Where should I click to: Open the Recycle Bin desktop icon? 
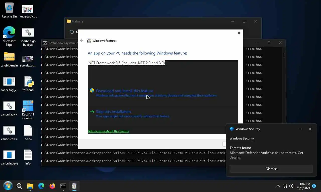(9, 10)
